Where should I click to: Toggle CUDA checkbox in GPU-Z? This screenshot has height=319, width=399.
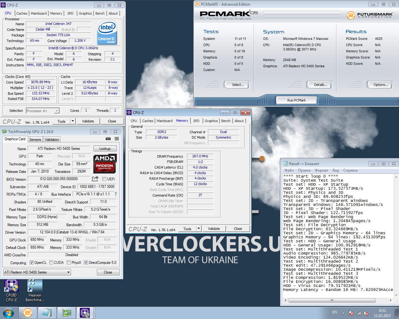(51, 263)
